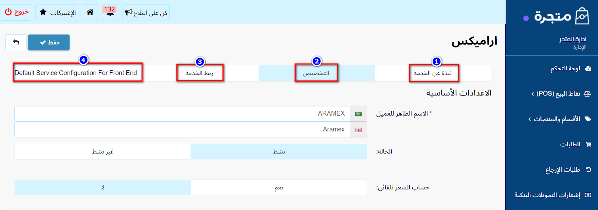The image size is (598, 210).
Task: Switch to the التخصيص tab
Action: click(x=317, y=73)
